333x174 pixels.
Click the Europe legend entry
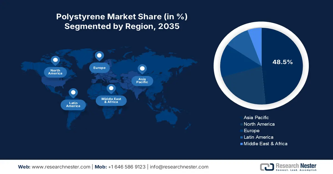(250, 130)
